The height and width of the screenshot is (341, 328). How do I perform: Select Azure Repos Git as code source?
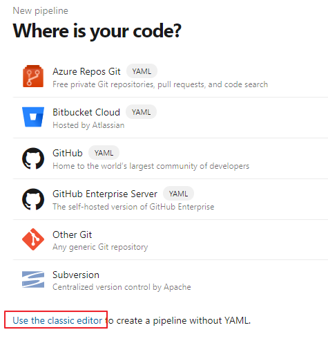171,77
